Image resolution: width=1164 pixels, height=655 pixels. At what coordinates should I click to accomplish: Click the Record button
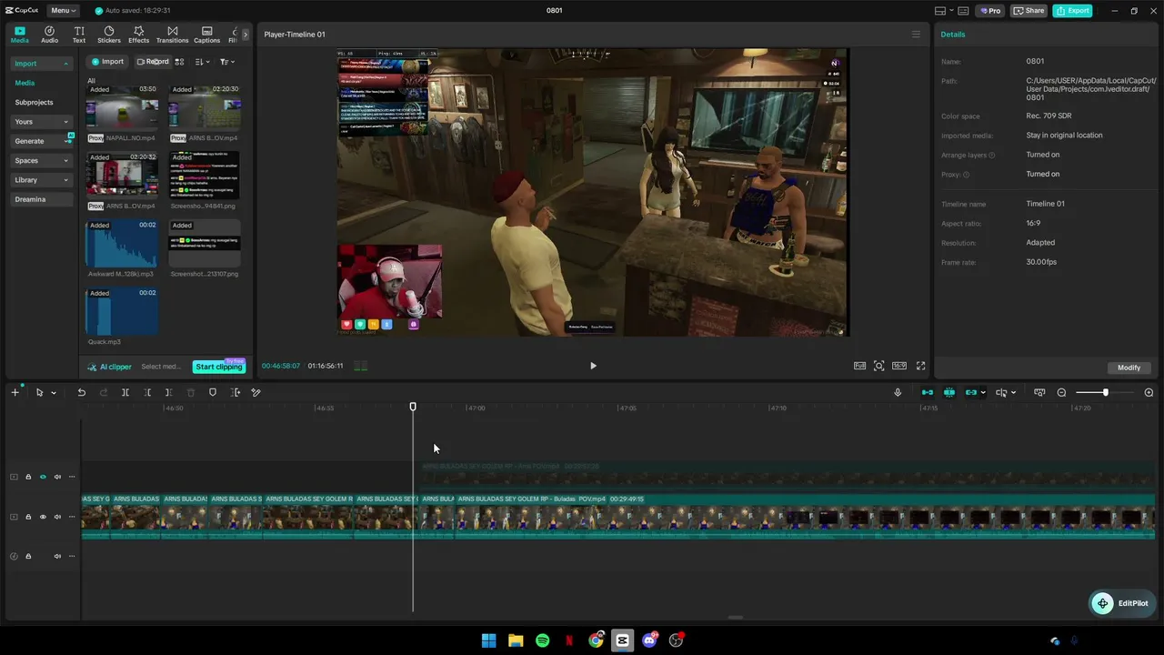153,62
